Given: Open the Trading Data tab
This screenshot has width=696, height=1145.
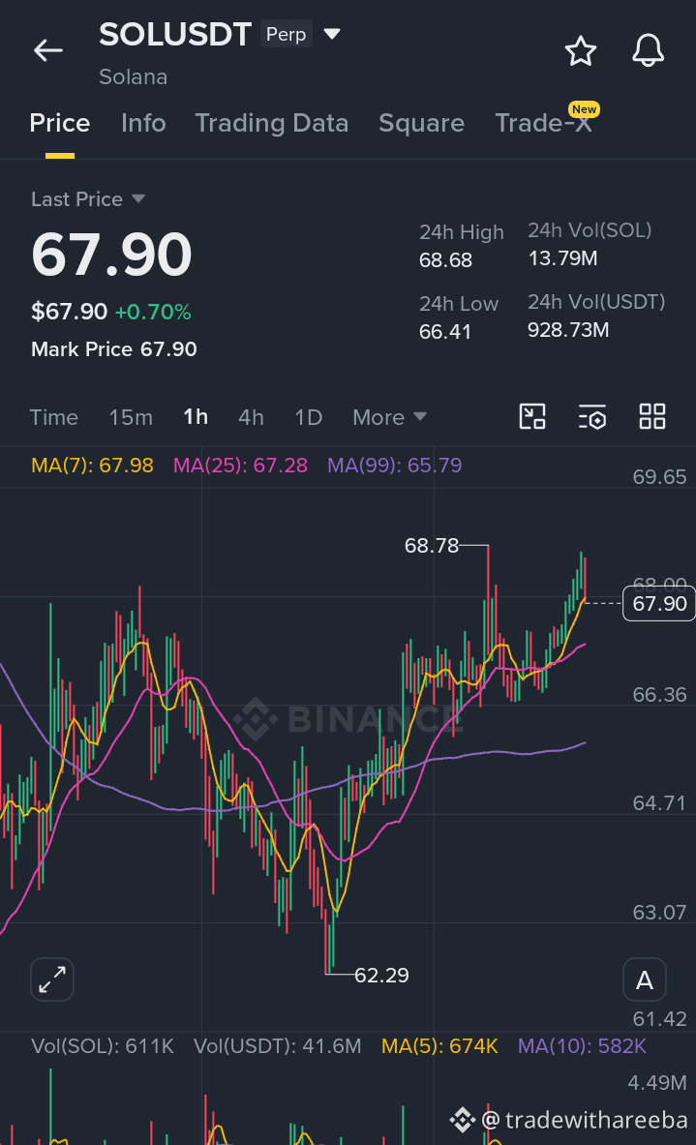Looking at the screenshot, I should [x=272, y=123].
